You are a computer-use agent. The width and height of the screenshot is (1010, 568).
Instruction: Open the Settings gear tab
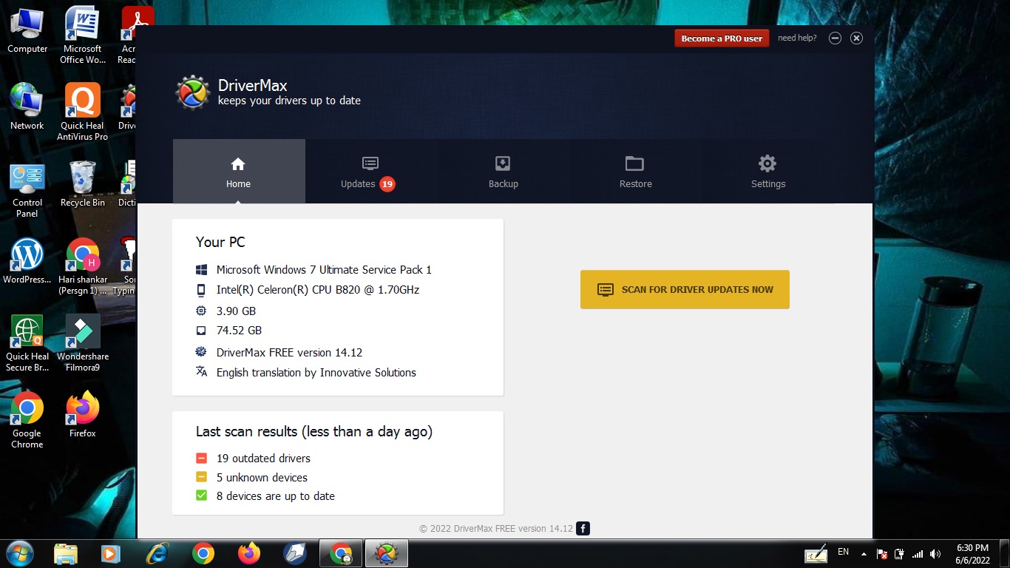(x=767, y=172)
